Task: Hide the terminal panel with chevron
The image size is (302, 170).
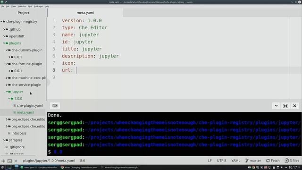Action: (x=276, y=106)
